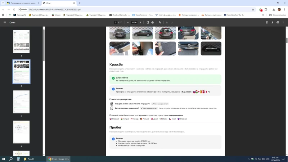The image size is (288, 162).
Task: Click the VW grille photo thumbnail
Action: (188, 49)
